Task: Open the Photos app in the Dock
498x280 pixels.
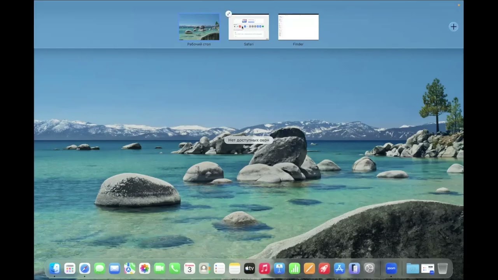Action: pos(144,268)
